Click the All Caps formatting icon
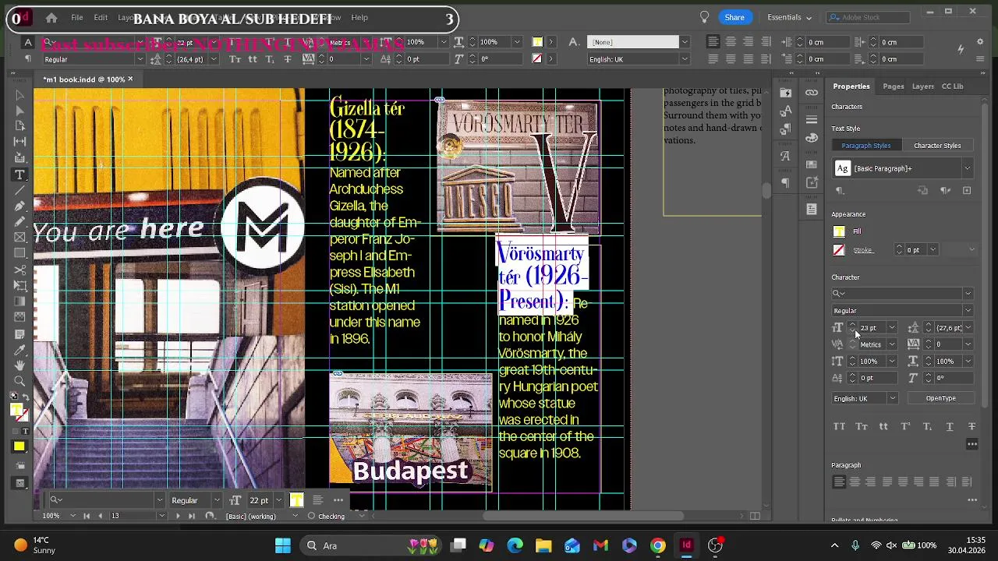Viewport: 998px width, 561px height. [839, 426]
